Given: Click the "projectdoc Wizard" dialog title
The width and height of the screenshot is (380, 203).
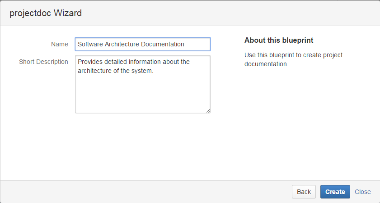Looking at the screenshot, I should click(x=46, y=13).
